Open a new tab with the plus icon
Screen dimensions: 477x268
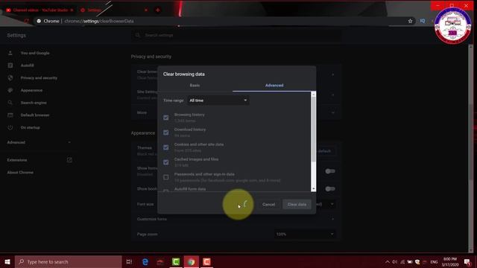click(157, 10)
